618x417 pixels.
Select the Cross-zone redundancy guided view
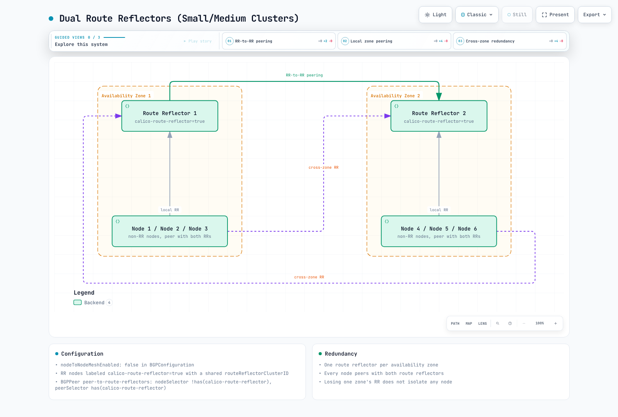(x=510, y=41)
